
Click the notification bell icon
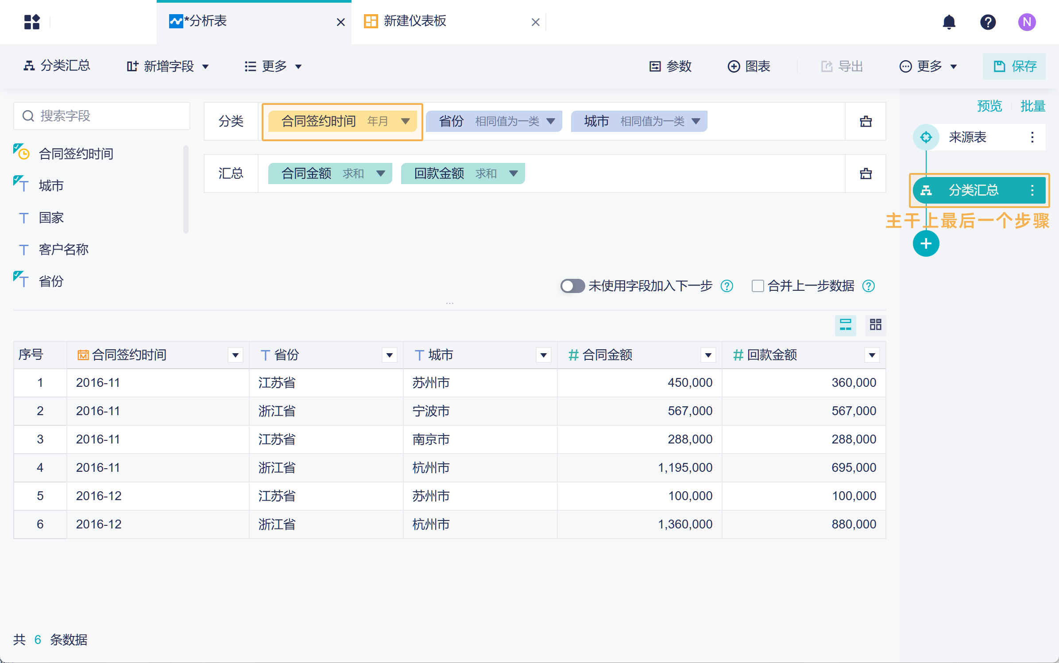pyautogui.click(x=949, y=22)
